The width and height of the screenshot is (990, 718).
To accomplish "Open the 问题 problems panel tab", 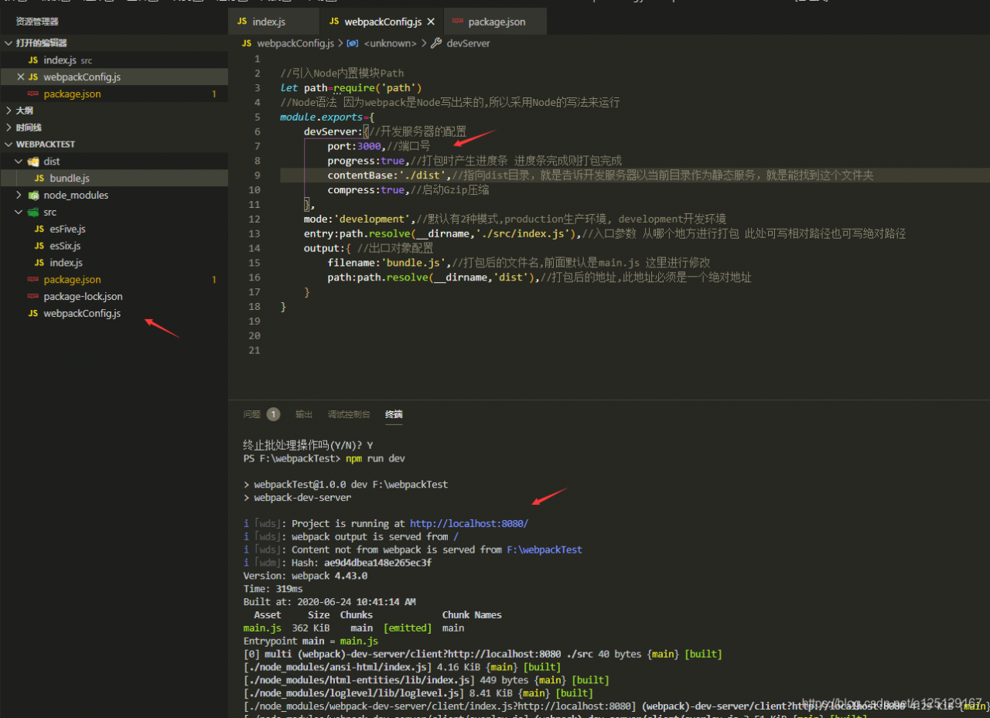I will [x=252, y=414].
